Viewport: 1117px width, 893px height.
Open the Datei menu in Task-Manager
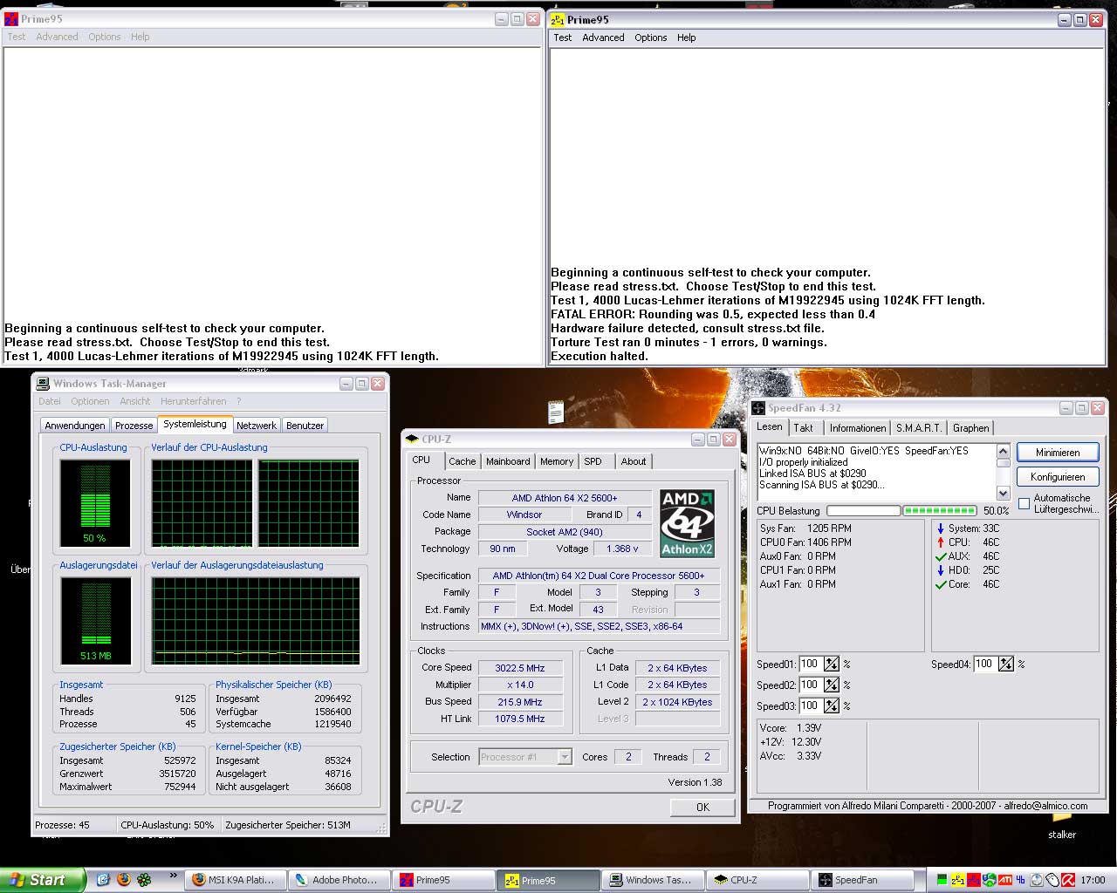click(x=50, y=401)
